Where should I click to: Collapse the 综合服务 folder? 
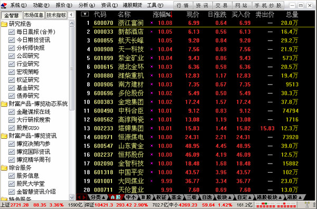(x=4, y=168)
